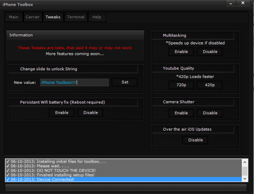Select log entry 'Installing initial files for toolbox'
Screen dimensions: 254x194
tap(124, 162)
